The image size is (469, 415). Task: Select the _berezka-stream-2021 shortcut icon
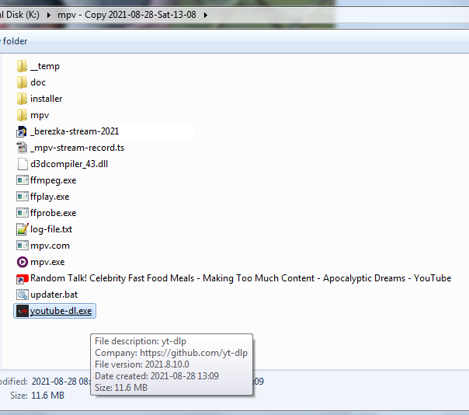(22, 131)
